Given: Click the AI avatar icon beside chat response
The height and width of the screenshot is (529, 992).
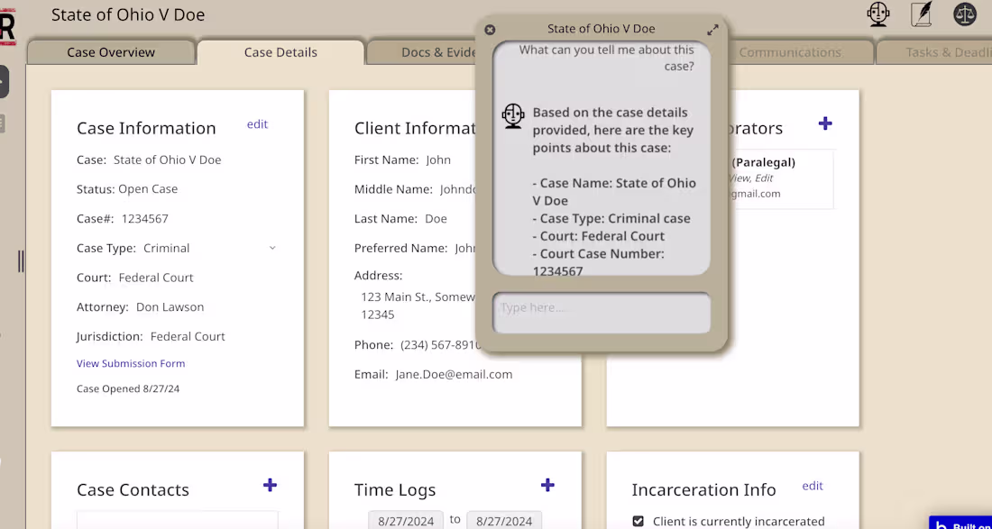Looking at the screenshot, I should coord(512,115).
